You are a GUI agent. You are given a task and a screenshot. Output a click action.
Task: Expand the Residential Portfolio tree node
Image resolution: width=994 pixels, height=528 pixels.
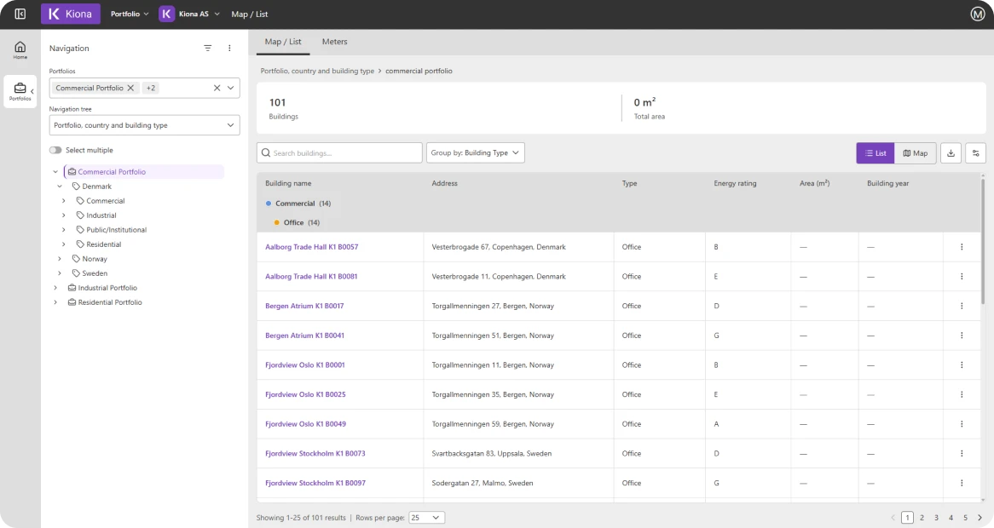pos(55,302)
